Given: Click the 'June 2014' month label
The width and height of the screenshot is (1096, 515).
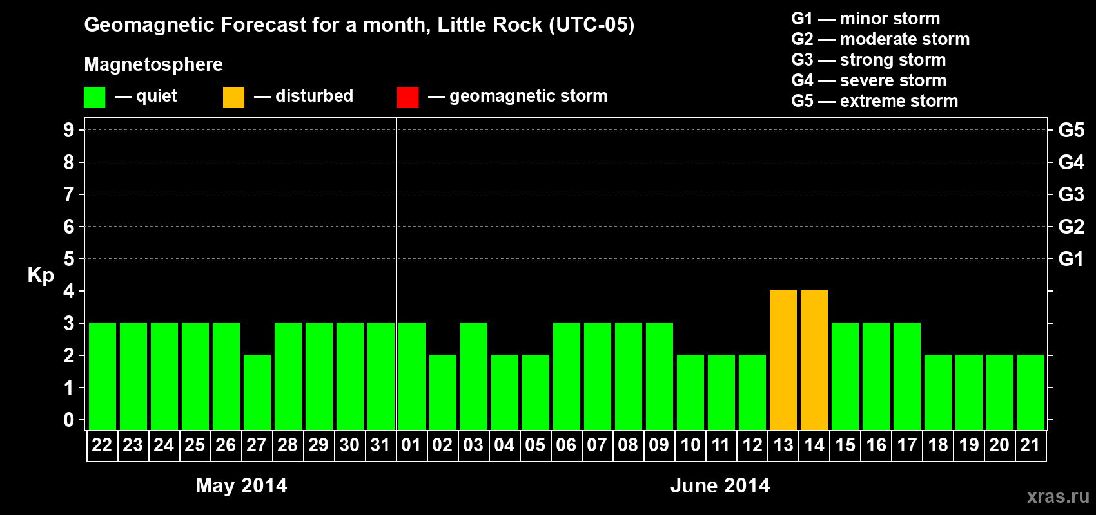Looking at the screenshot, I should (x=720, y=485).
